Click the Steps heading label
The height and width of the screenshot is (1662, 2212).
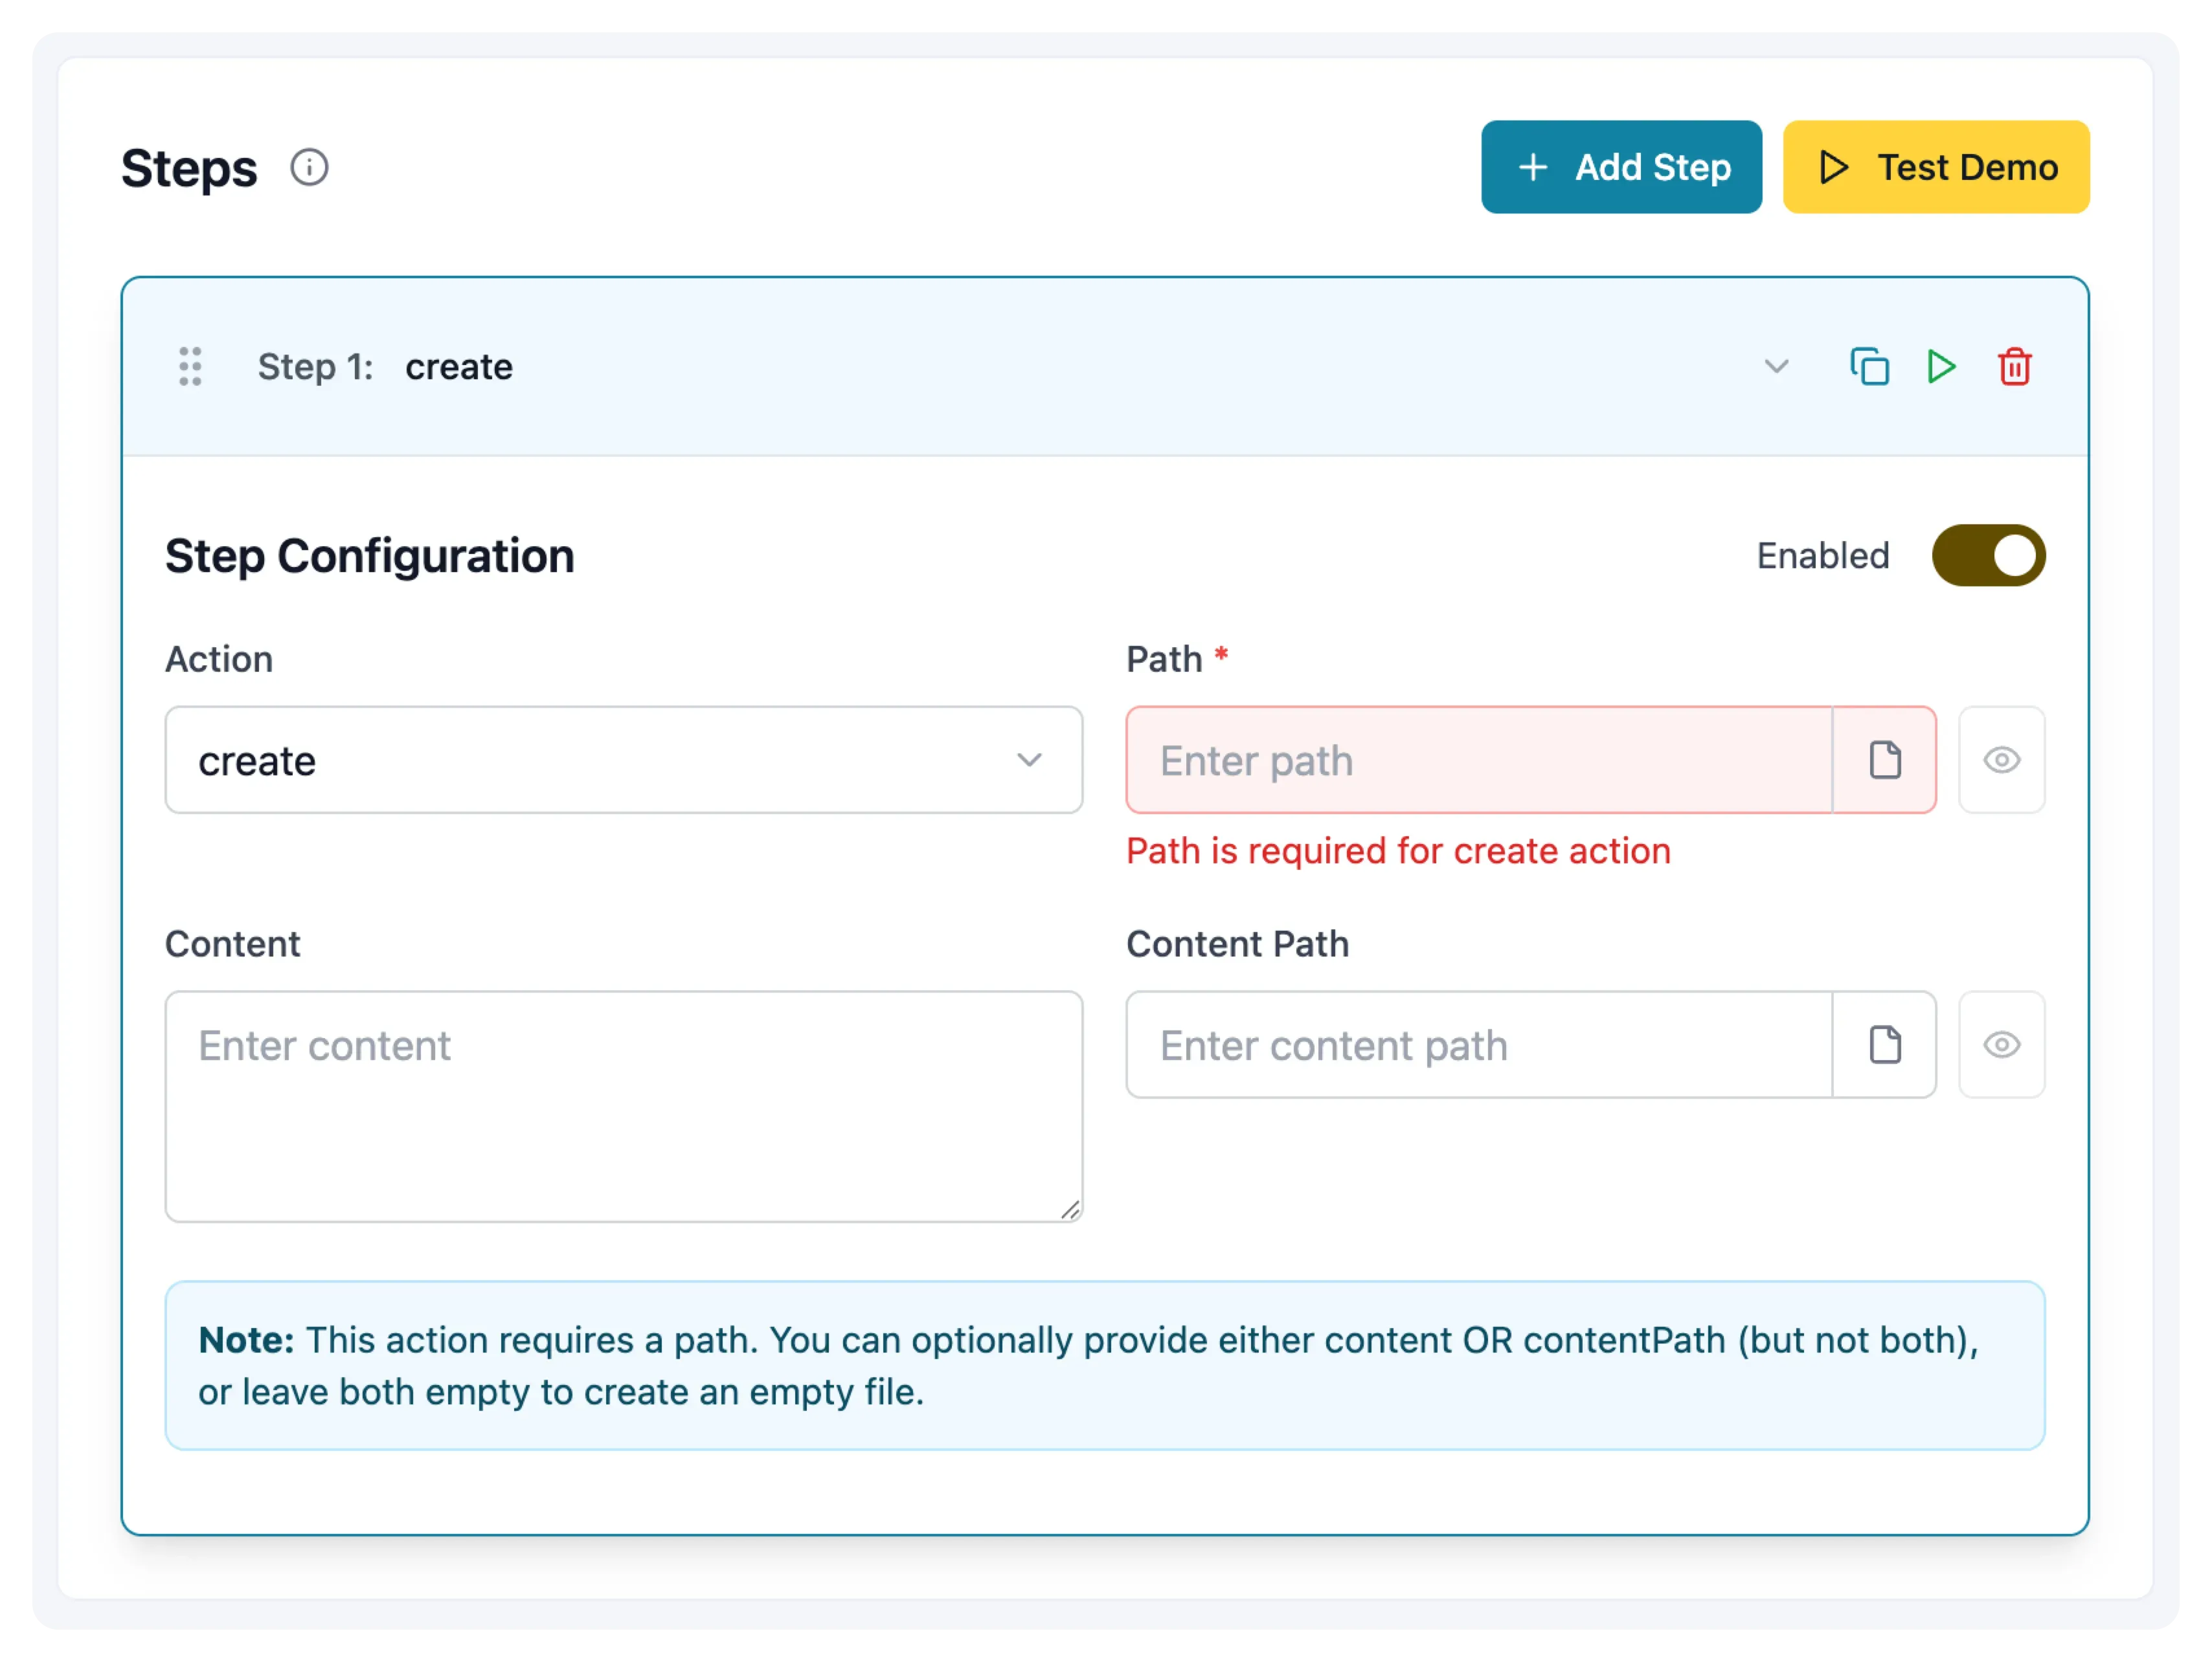[188, 168]
